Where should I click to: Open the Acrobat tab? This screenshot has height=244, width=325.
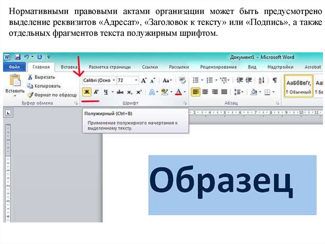point(313,67)
